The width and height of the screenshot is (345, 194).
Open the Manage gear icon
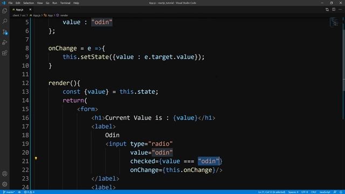5,184
